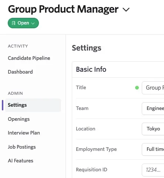164x178 pixels.
Task: Edit the Title input field
Action: [153, 88]
